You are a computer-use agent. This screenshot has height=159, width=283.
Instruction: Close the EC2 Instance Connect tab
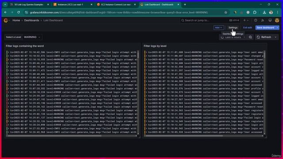tap(135, 4)
